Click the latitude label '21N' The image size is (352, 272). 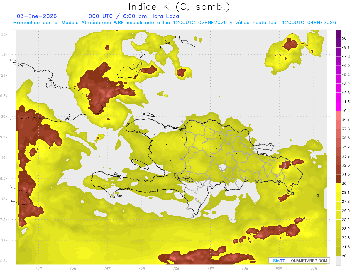pyautogui.click(x=4, y=75)
